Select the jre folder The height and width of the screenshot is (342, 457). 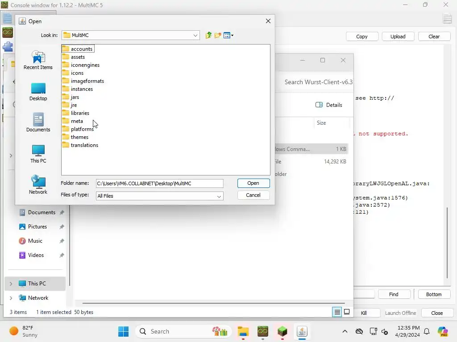pos(70,105)
